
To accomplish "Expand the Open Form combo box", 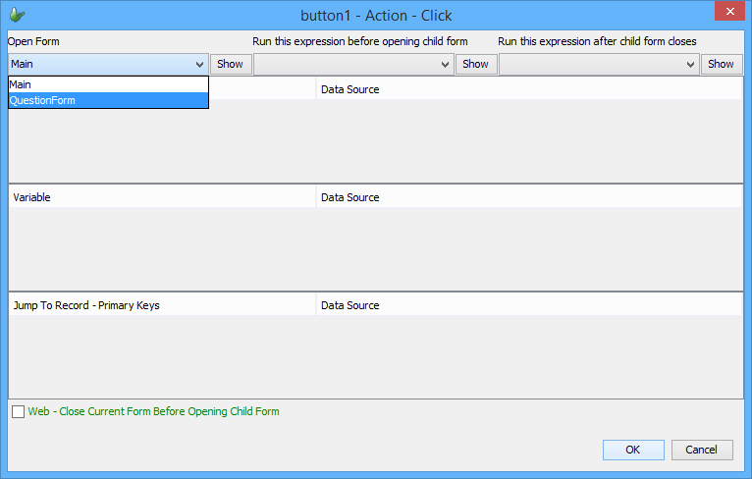I will (199, 64).
